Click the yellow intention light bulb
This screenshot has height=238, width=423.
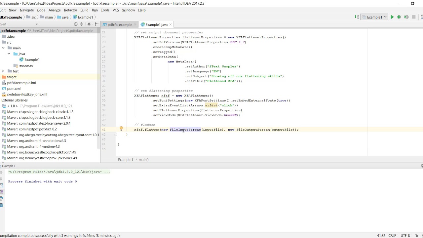(x=121, y=129)
